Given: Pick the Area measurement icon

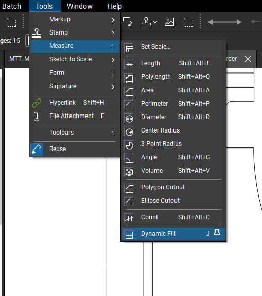Looking at the screenshot, I should pos(129,90).
